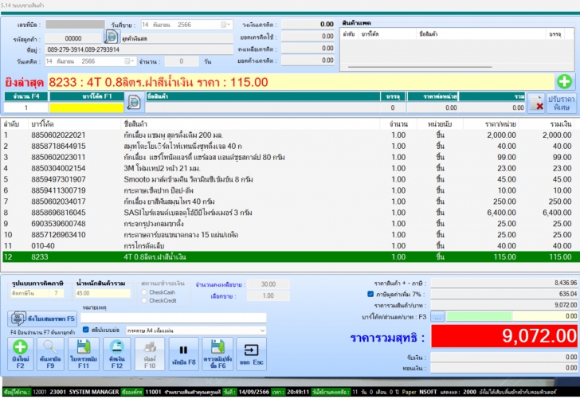Select highlighted row 8233 4T 0.8 liter
Viewport: 580px width, 399px height.
[x=290, y=257]
